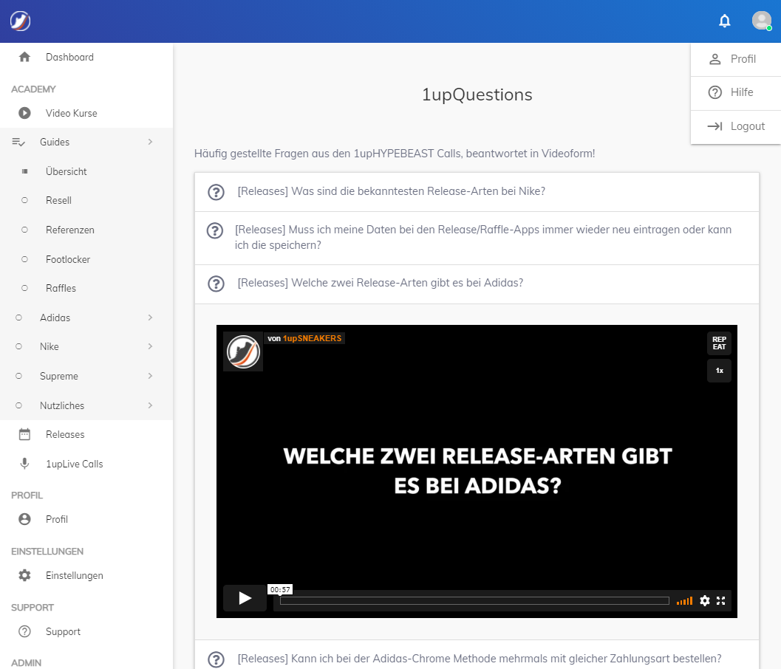Image resolution: width=781 pixels, height=669 pixels.
Task: Click the 1upSneakers logo in header
Action: coord(21,21)
